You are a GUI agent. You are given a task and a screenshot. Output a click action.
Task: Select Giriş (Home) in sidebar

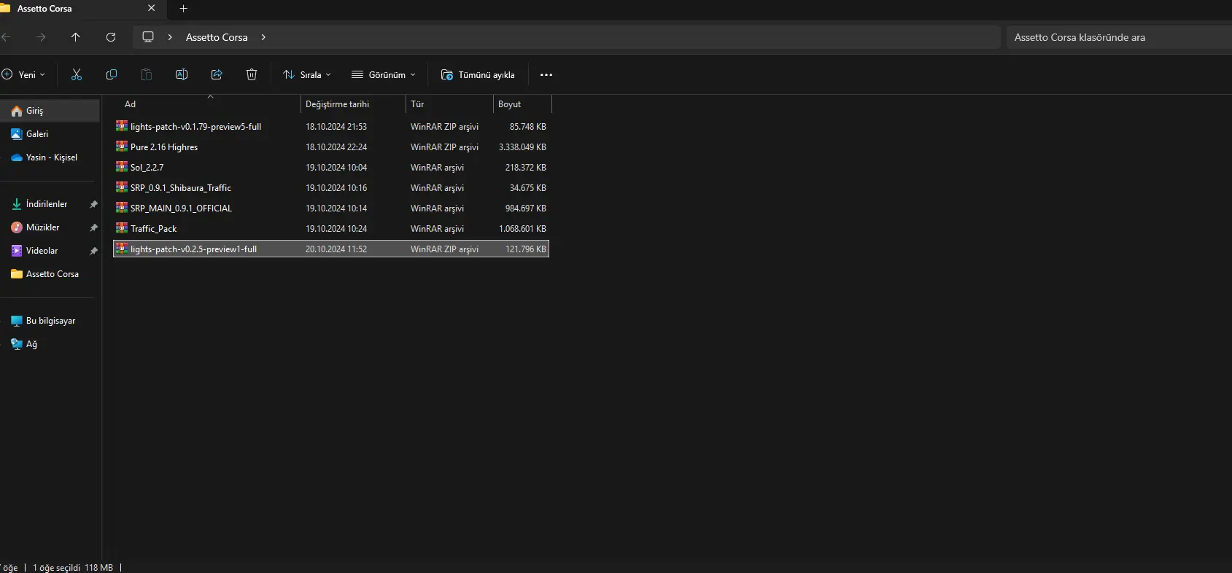pyautogui.click(x=50, y=111)
